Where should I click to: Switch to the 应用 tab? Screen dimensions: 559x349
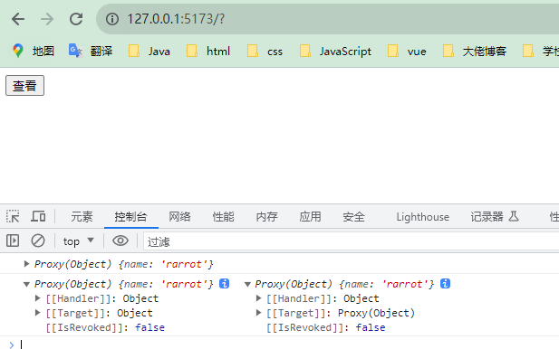tap(310, 217)
